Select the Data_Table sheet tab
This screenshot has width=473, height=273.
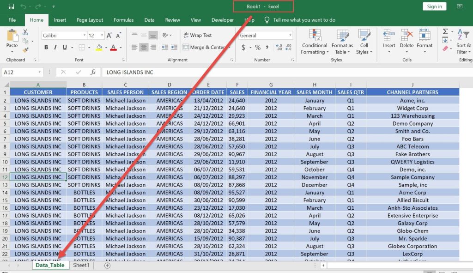pyautogui.click(x=51, y=265)
